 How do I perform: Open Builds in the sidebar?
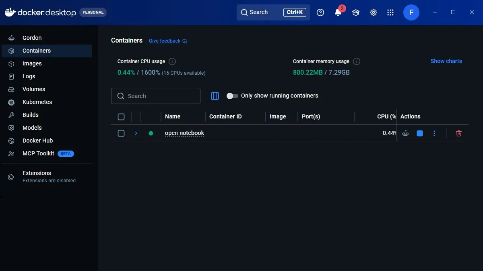(47, 115)
